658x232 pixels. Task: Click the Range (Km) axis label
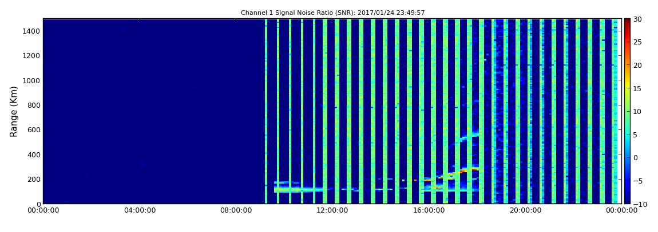click(x=14, y=112)
